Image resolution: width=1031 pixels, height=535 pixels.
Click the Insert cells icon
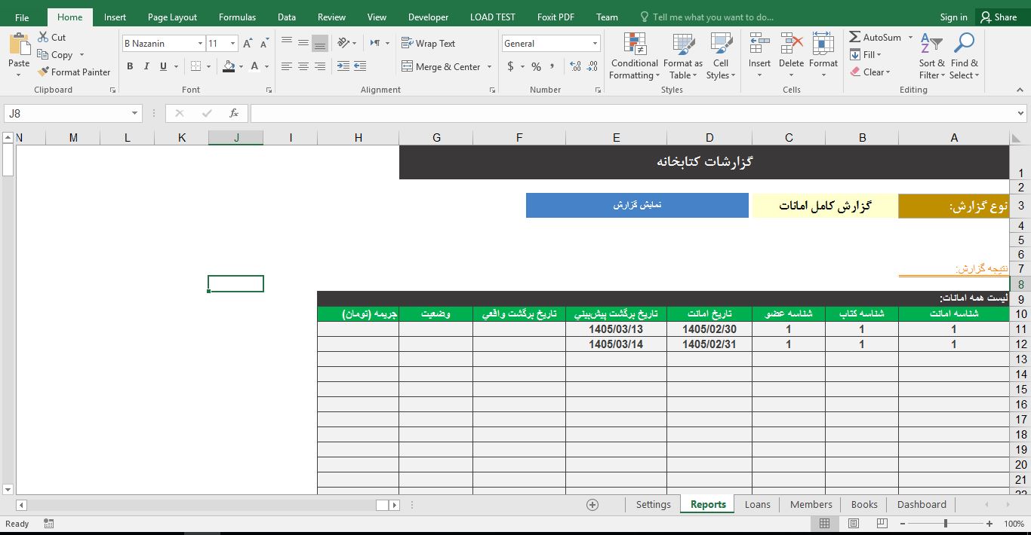759,44
